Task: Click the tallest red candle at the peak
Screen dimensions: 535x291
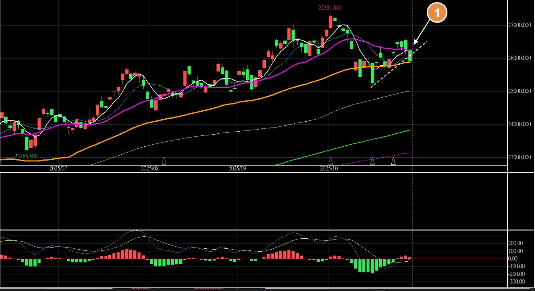Action: tap(331, 22)
